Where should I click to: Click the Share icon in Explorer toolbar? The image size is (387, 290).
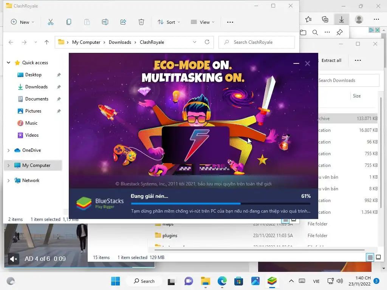tap(123, 22)
